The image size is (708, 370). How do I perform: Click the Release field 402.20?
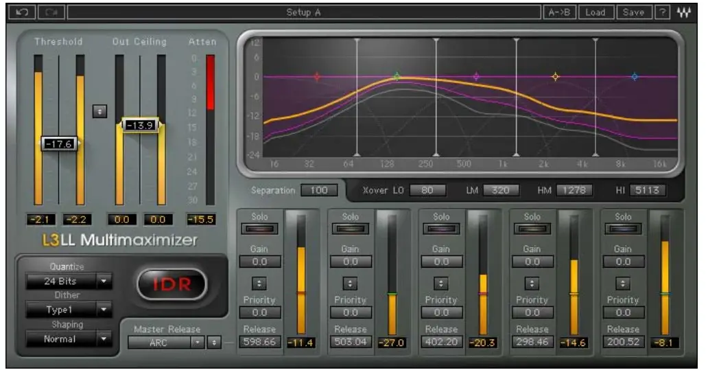pos(442,342)
